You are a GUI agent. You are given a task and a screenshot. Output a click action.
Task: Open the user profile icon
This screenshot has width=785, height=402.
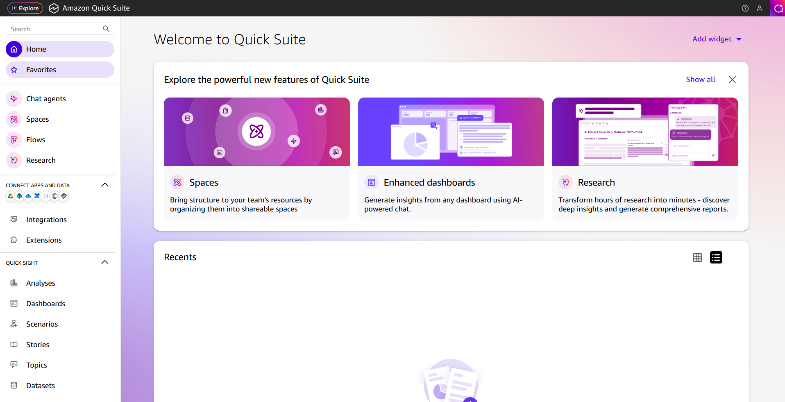(x=760, y=8)
